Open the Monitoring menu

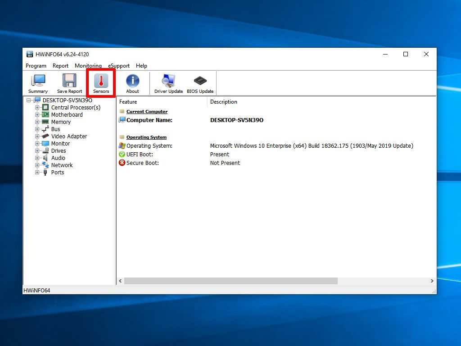click(x=88, y=66)
